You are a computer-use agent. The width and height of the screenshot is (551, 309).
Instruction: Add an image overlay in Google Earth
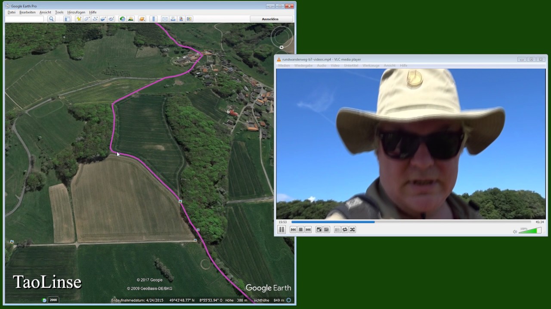tap(103, 19)
